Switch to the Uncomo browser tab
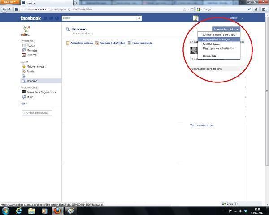Image resolution: width=269 pixels, height=215 pixels. 47,3
